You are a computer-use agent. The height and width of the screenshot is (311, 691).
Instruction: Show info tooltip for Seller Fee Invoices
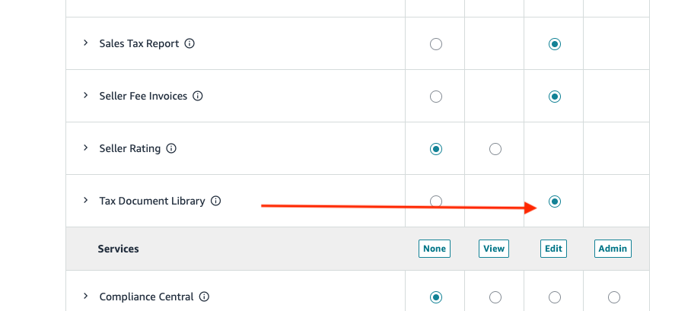tap(198, 96)
